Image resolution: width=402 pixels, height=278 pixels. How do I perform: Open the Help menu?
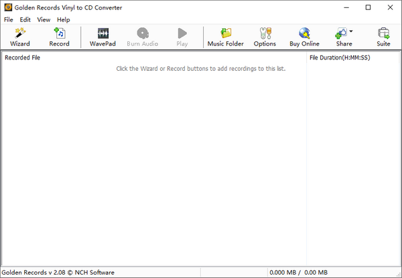(63, 20)
